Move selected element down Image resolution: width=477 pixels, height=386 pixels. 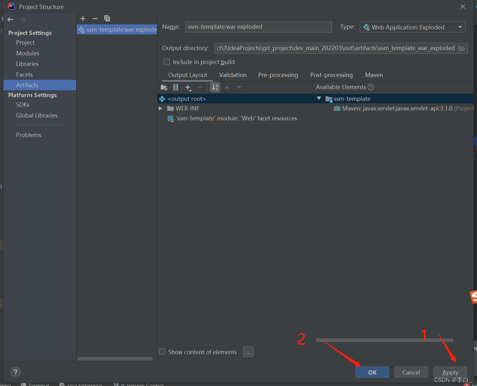tap(239, 87)
